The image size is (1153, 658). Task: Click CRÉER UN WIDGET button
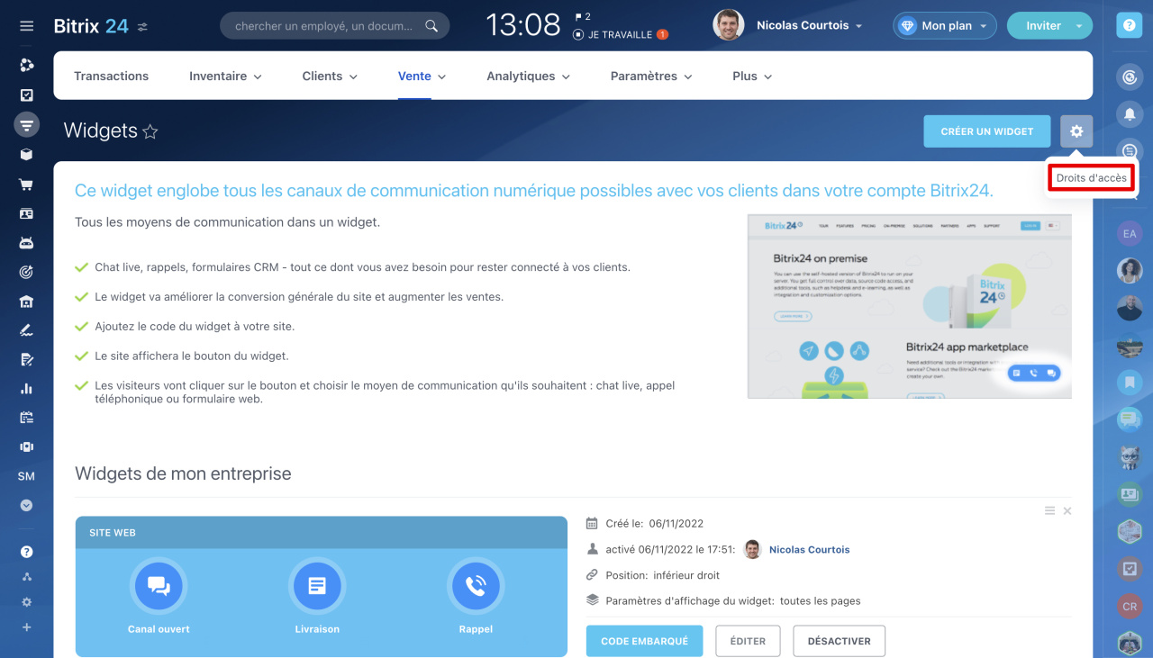point(986,131)
